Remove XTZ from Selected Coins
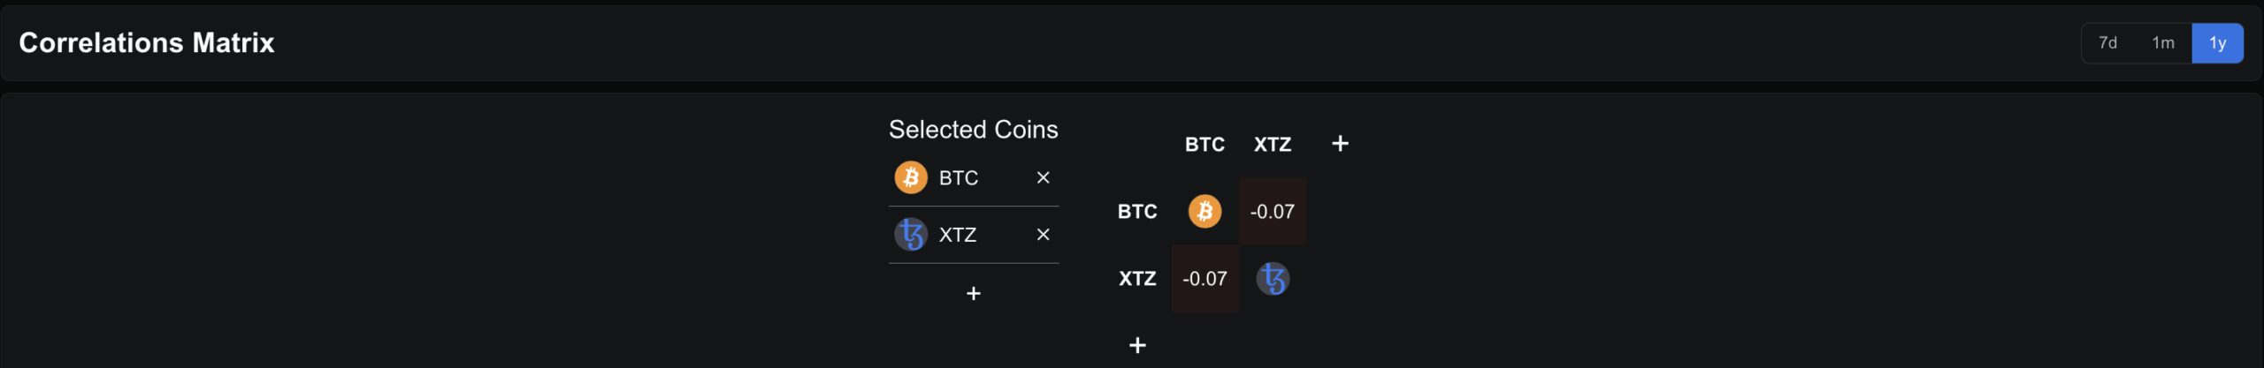Screen dimensions: 2264x368 [1043, 235]
